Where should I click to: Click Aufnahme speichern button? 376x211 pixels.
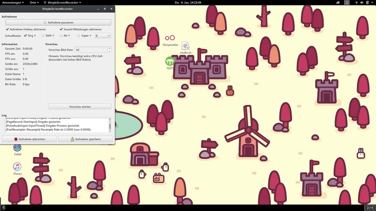pos(85,139)
